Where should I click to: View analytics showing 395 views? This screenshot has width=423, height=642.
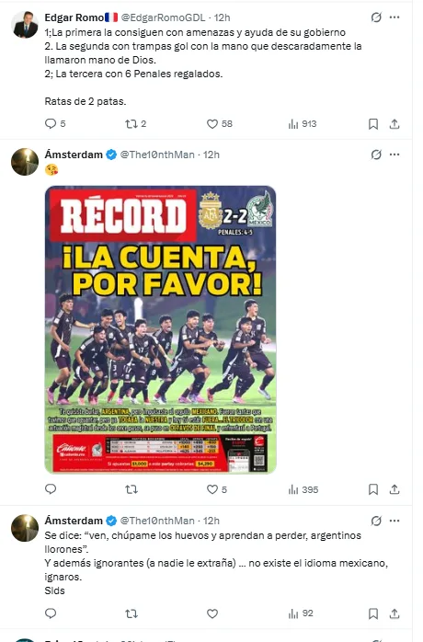[303, 489]
